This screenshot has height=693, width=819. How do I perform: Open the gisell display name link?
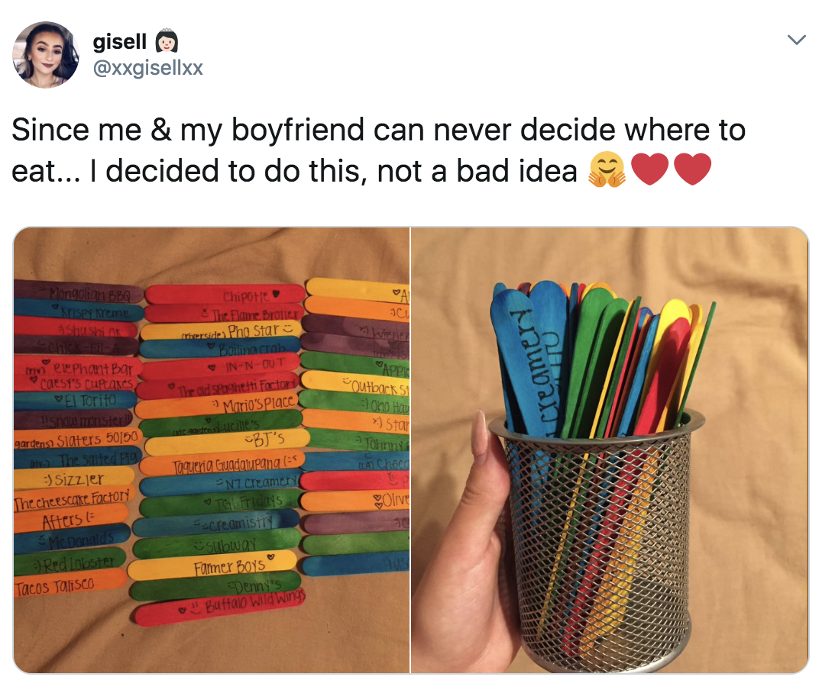pyautogui.click(x=120, y=41)
